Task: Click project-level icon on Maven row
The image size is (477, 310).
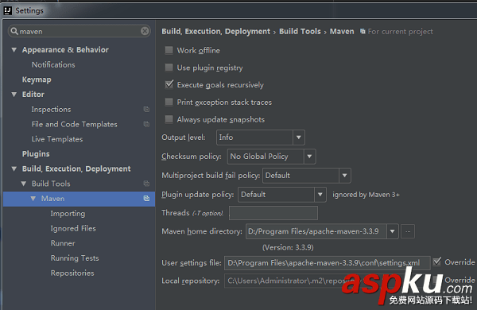Action: [146, 199]
